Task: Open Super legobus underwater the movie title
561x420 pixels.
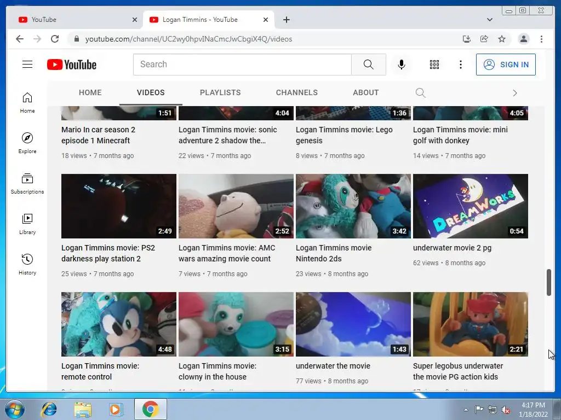Action: click(x=458, y=371)
